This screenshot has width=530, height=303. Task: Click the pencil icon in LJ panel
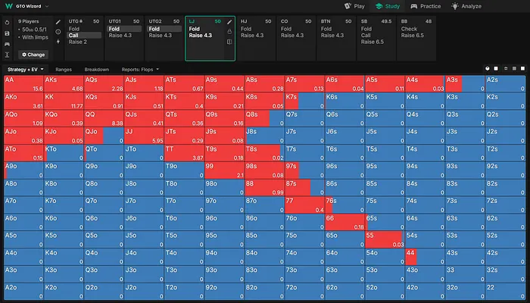(x=229, y=22)
